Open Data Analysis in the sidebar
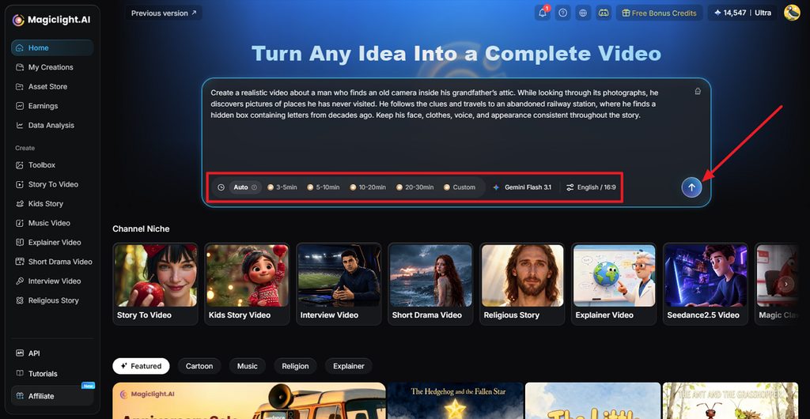The width and height of the screenshot is (810, 419). coord(52,125)
